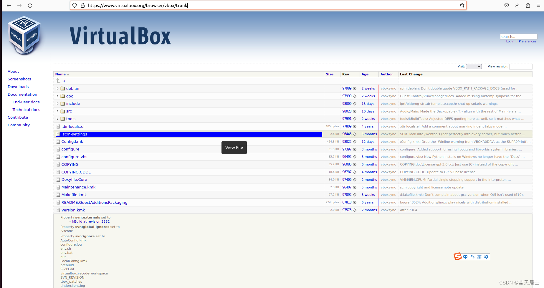Click the Sogou input method S icon
The width and height of the screenshot is (544, 288).
(x=458, y=256)
